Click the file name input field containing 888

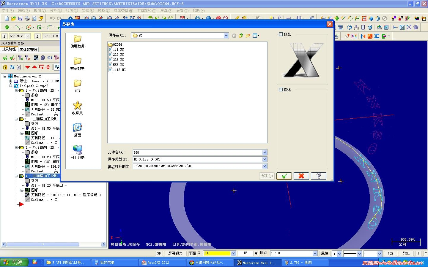click(x=197, y=152)
